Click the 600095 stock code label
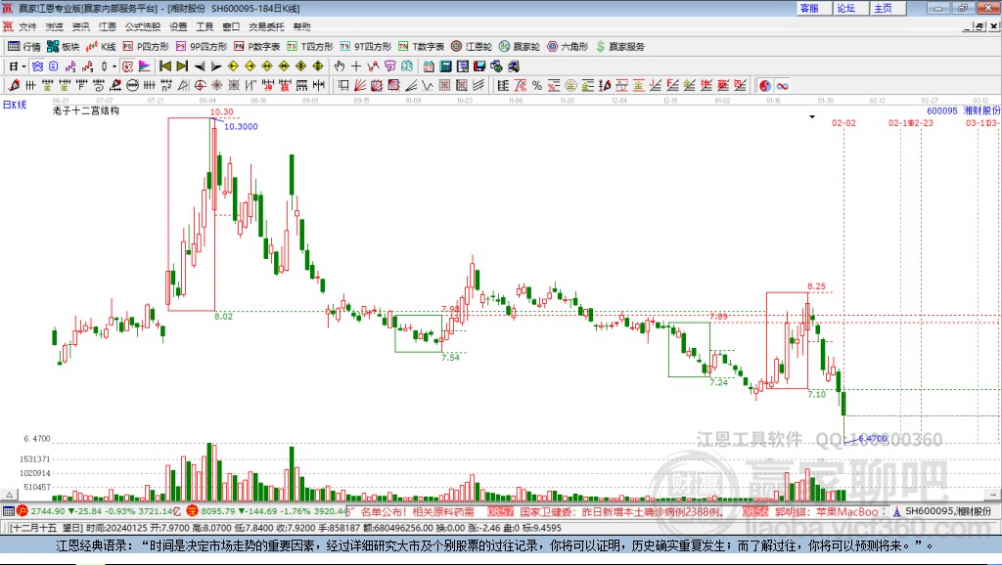Viewport: 1002px width, 565px height. [942, 110]
